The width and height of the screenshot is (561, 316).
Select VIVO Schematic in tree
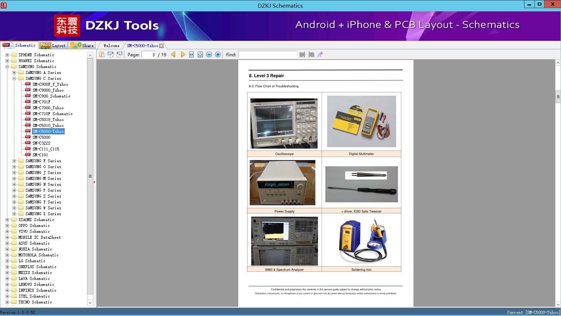(x=34, y=231)
